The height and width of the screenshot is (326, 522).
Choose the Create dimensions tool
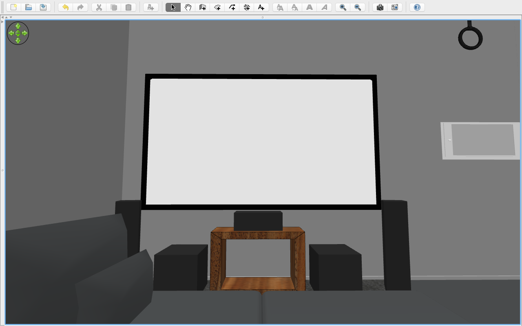pos(247,7)
